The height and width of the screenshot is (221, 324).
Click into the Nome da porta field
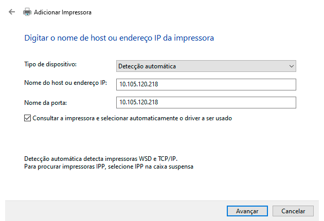206,102
